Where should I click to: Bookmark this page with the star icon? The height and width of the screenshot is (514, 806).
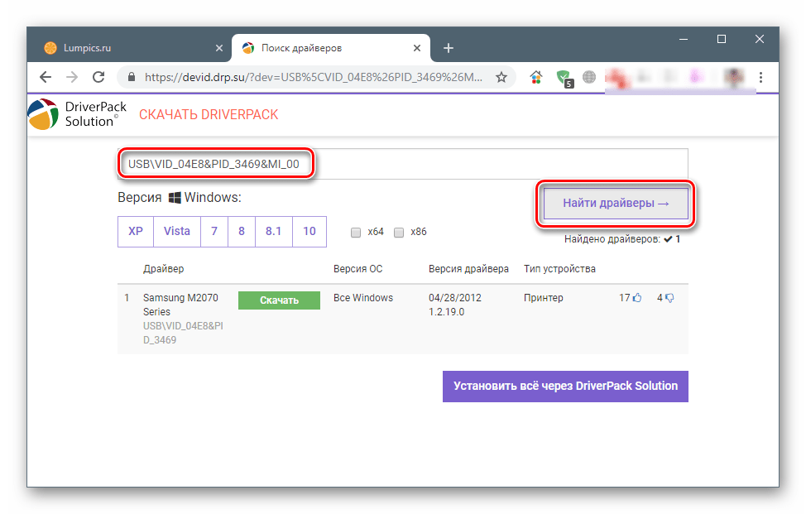(x=501, y=77)
